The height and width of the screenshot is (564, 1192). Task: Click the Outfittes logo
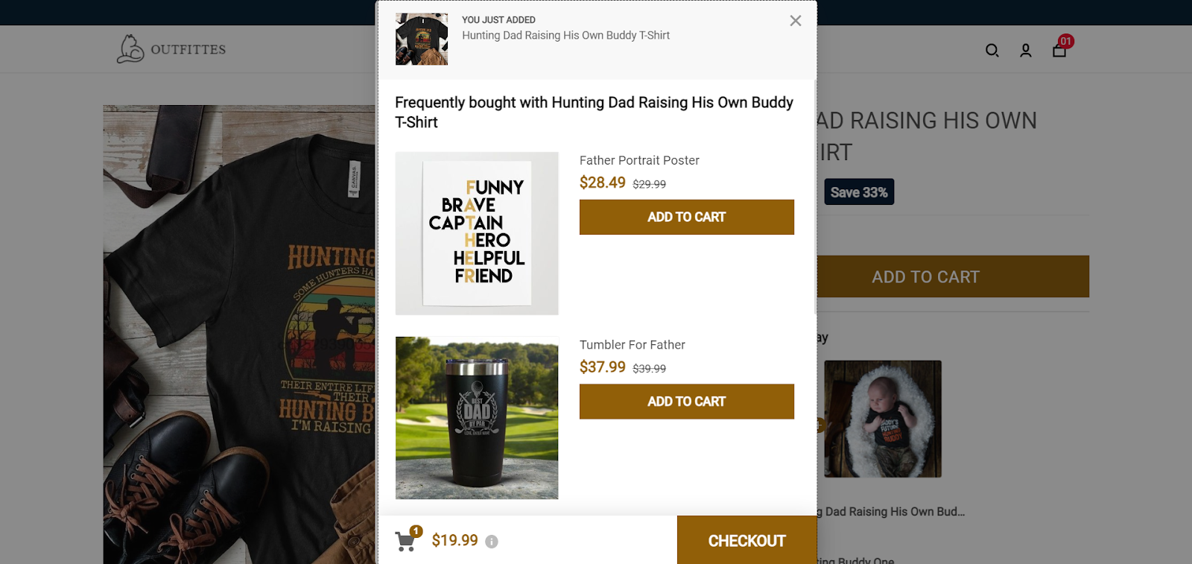[x=171, y=49]
